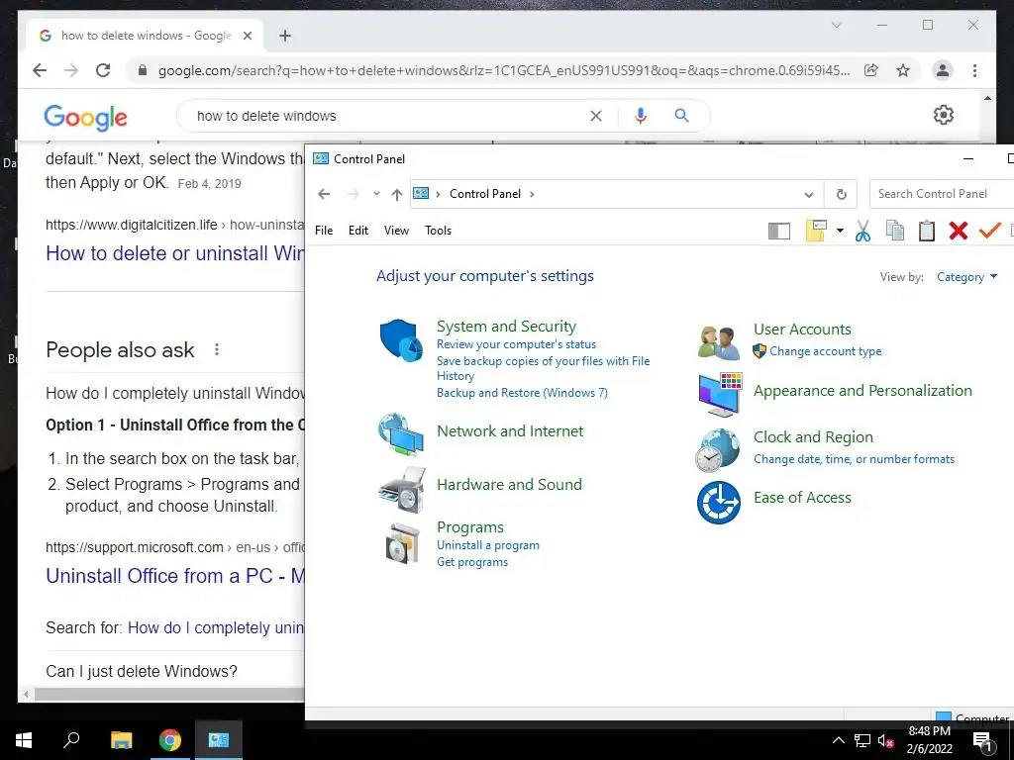
Task: Click Backup and Restore (Windows 7) link
Action: tap(522, 393)
